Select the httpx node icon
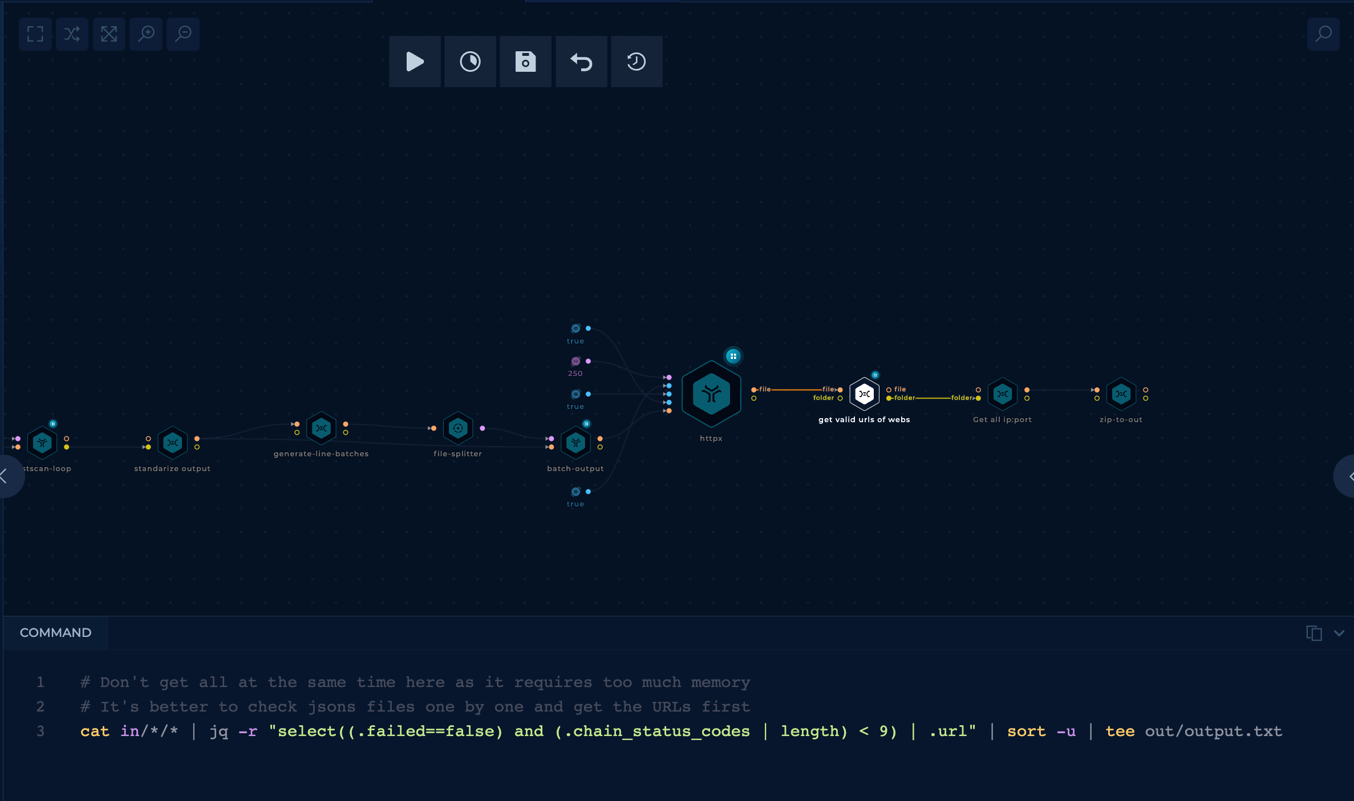 pyautogui.click(x=710, y=394)
